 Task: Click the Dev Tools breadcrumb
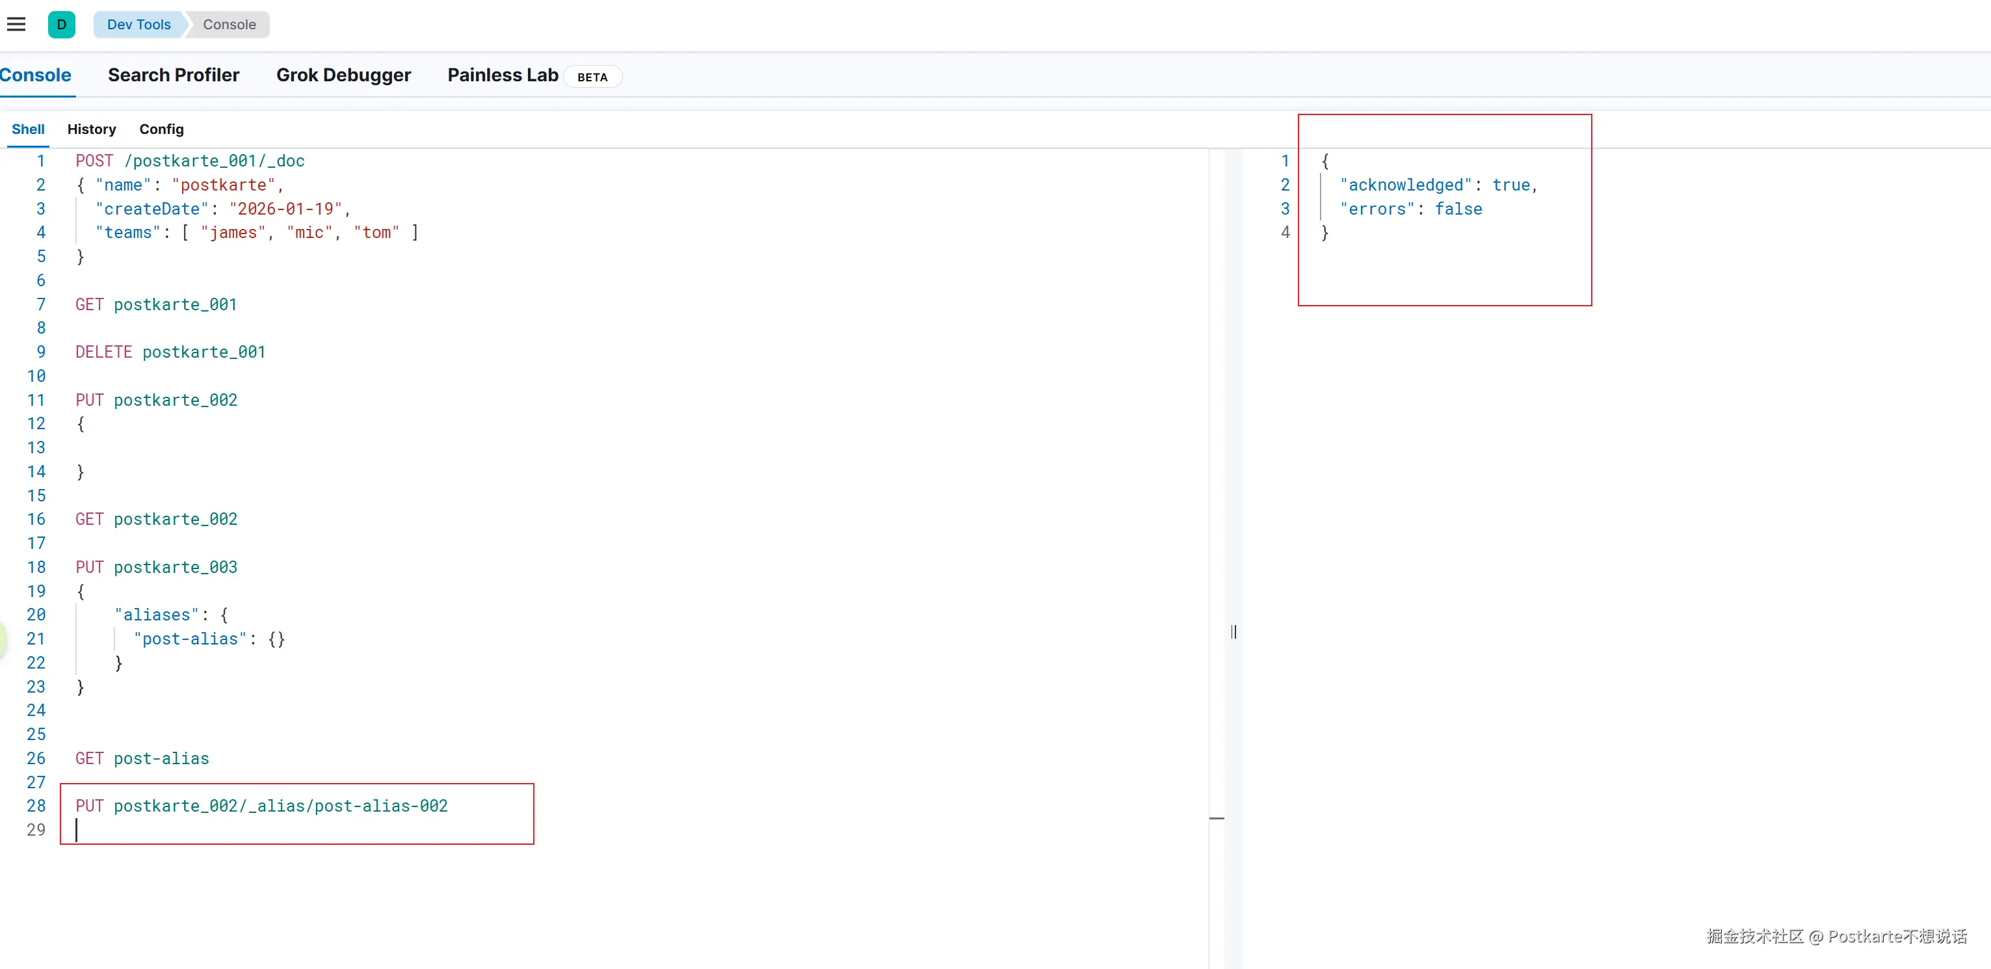click(x=138, y=25)
